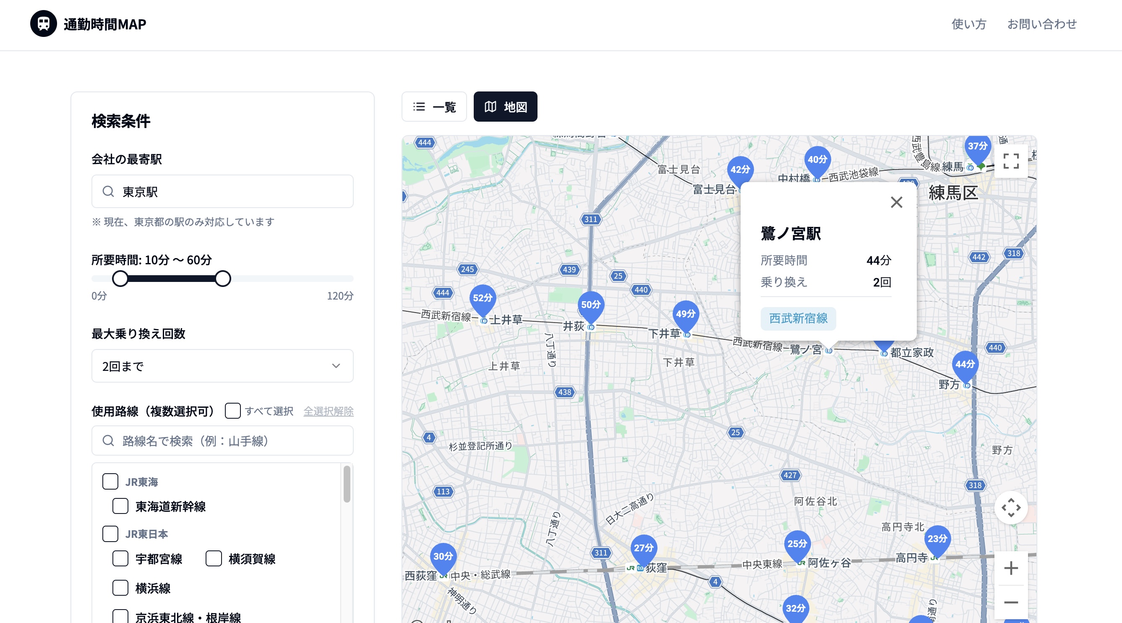Click the magnifier icon in the station search field
Screen dimensions: 1122x623
tap(108, 192)
